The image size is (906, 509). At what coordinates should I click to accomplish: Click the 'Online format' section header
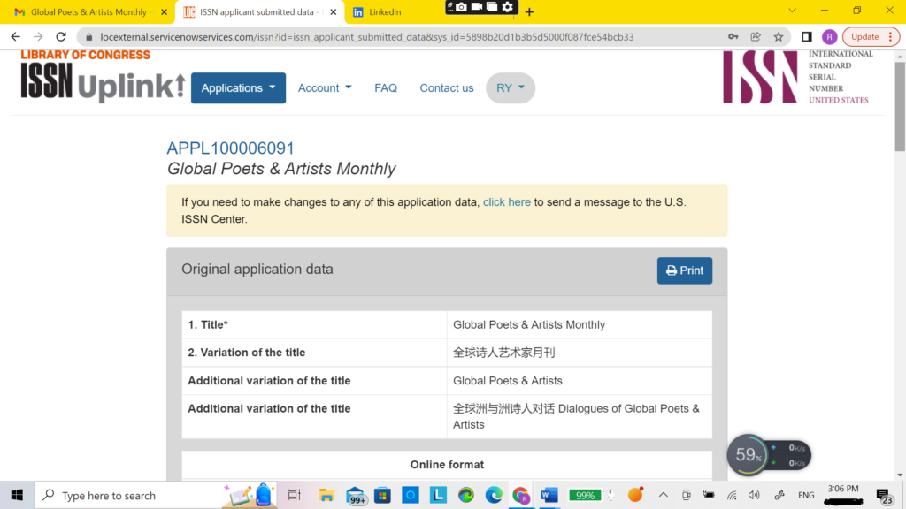(x=447, y=465)
